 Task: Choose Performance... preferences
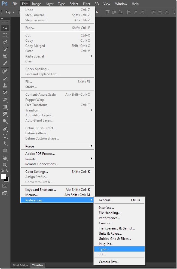pyautogui.click(x=120, y=218)
